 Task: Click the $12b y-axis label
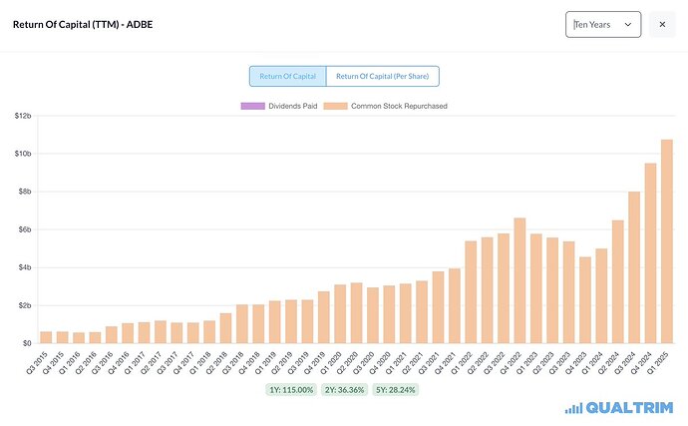(x=23, y=116)
